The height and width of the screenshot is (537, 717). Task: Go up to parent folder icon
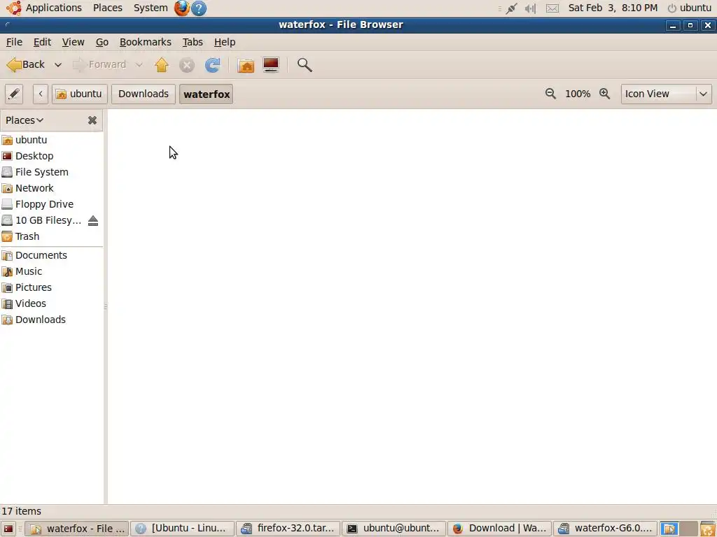click(x=162, y=65)
